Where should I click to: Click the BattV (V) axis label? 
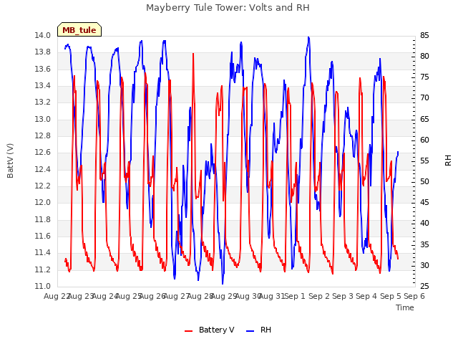[10, 161]
